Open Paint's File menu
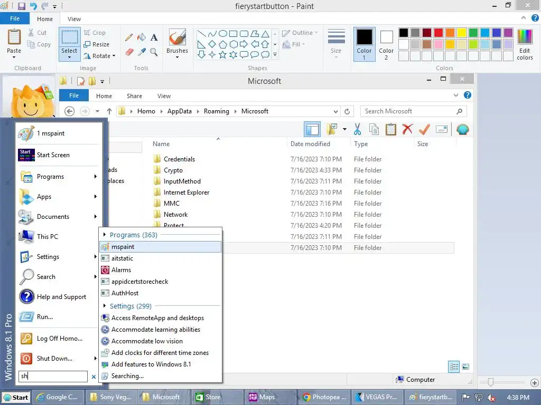The height and width of the screenshot is (405, 541). tap(14, 18)
